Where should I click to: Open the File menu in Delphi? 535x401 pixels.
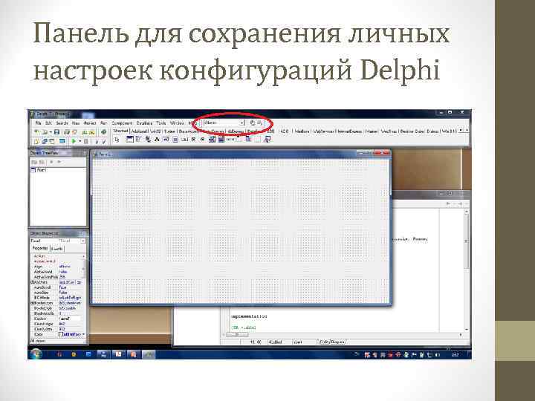pos(38,123)
